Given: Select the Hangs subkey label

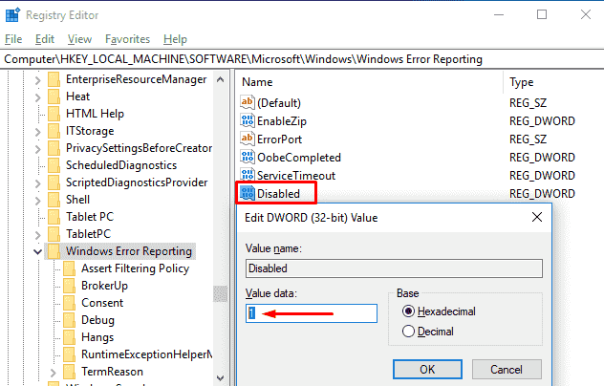Looking at the screenshot, I should (97, 337).
